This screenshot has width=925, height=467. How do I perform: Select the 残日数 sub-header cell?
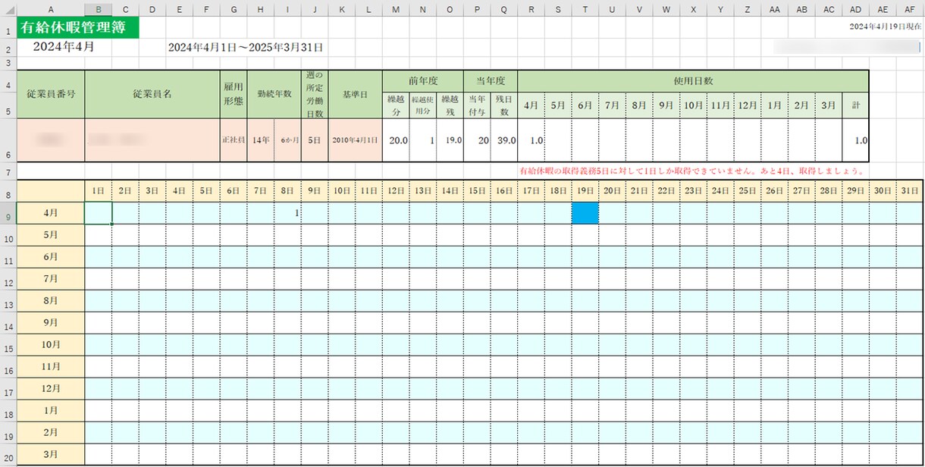point(503,105)
